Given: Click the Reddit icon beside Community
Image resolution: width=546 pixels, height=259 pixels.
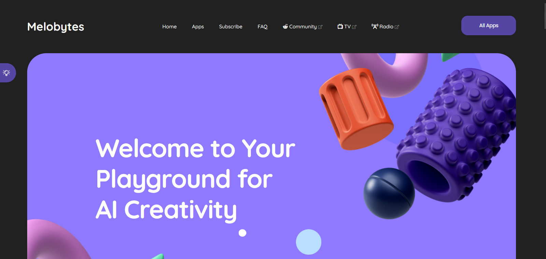Looking at the screenshot, I should pos(285,27).
